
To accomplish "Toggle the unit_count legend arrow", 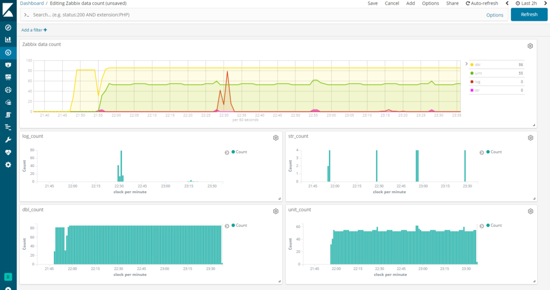I will click(482, 226).
